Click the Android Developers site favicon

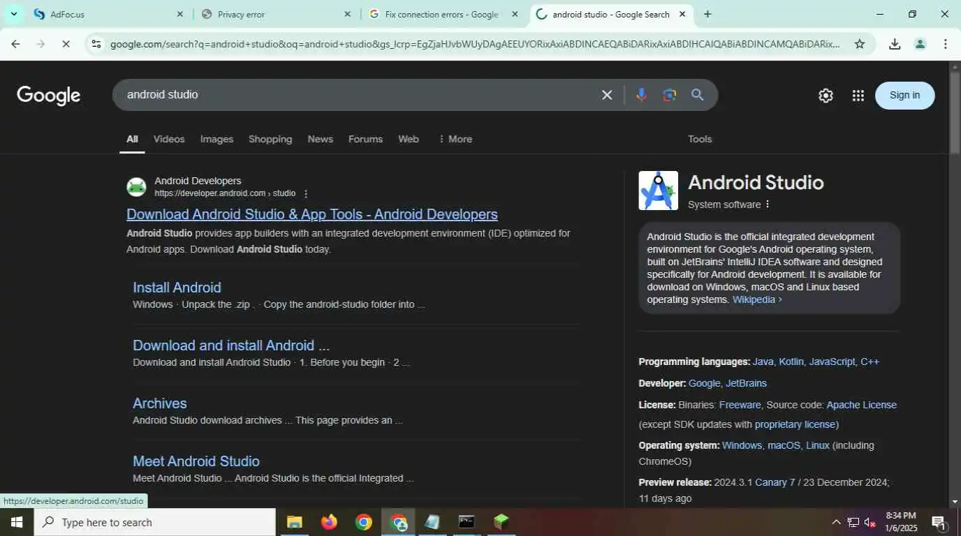click(x=136, y=187)
